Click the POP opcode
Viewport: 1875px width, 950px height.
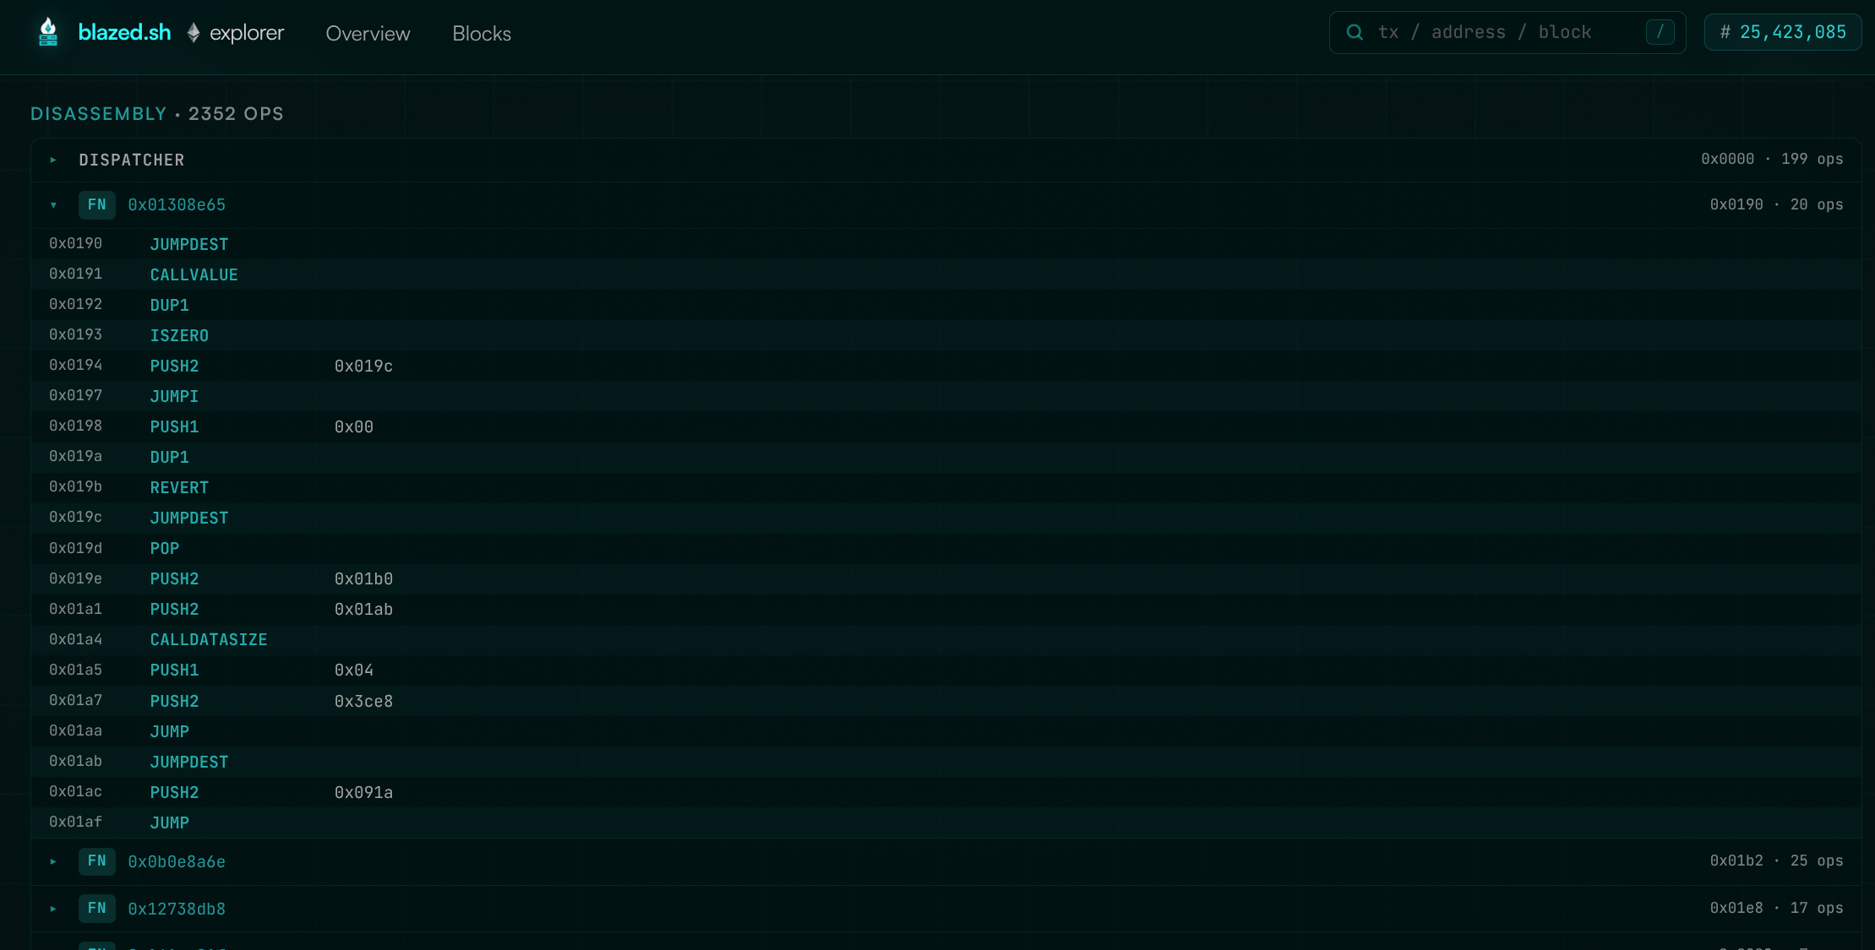point(165,548)
